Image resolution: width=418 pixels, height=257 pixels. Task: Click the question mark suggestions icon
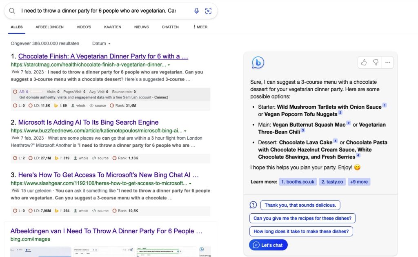pyautogui.click(x=253, y=205)
